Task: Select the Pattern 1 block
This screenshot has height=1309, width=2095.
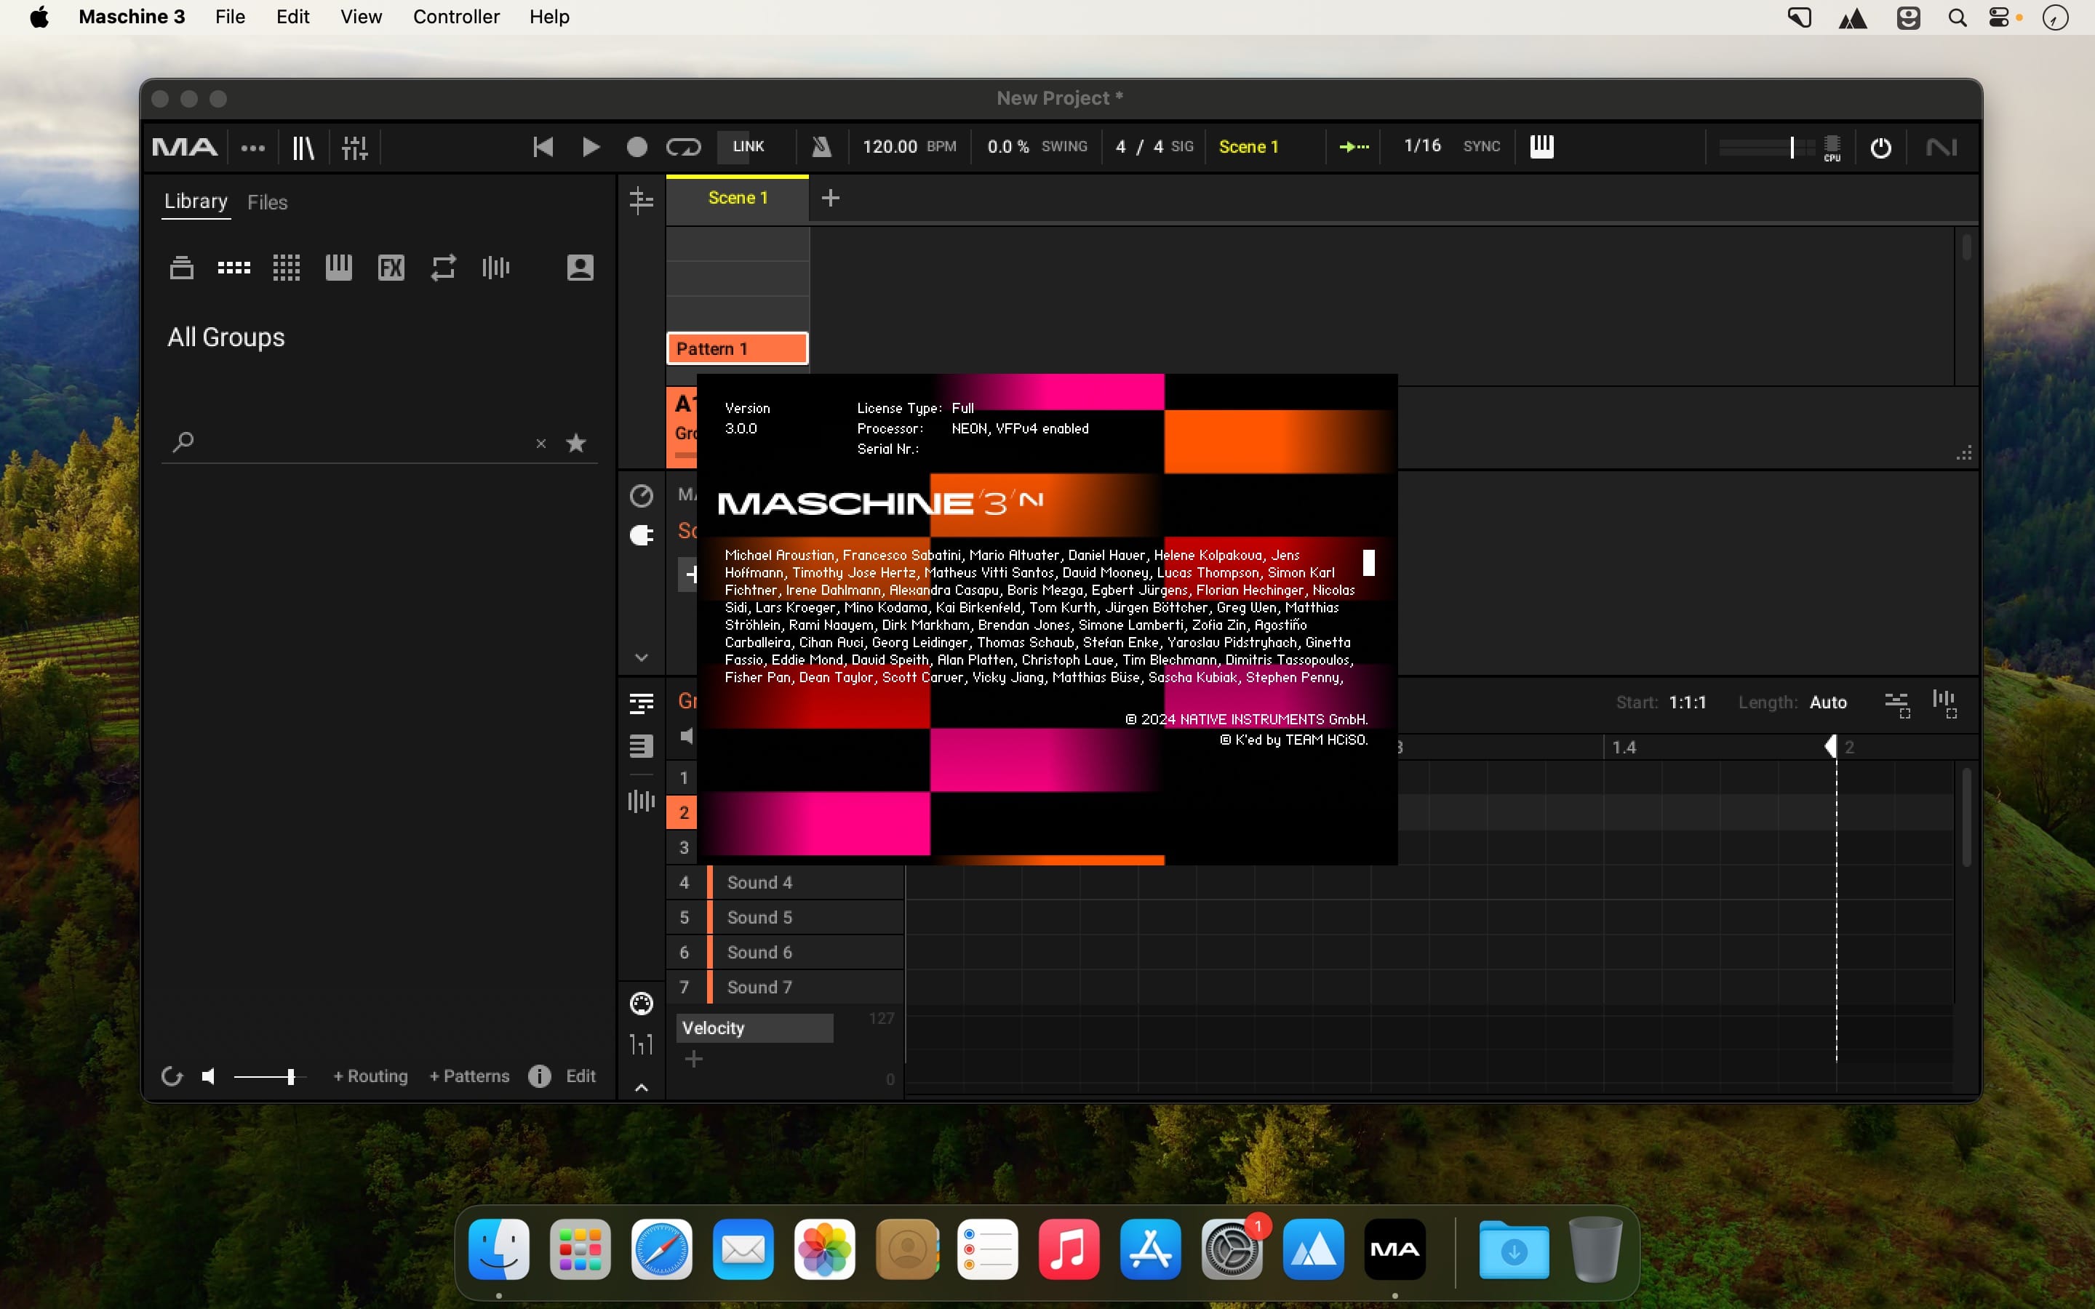Action: [738, 348]
